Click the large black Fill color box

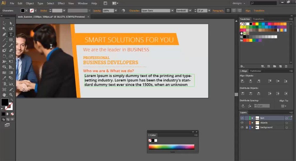[5, 102]
